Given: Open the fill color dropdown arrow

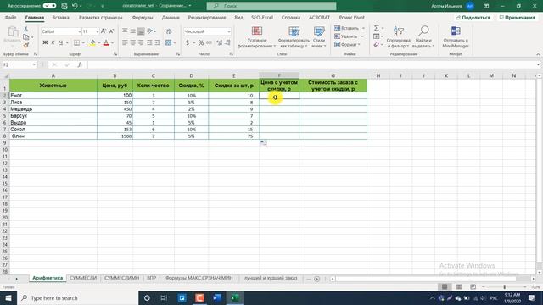Looking at the screenshot, I should (99, 43).
